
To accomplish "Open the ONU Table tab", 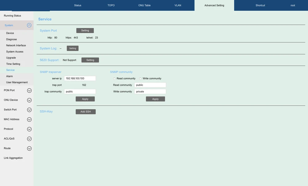I will click(144, 6).
